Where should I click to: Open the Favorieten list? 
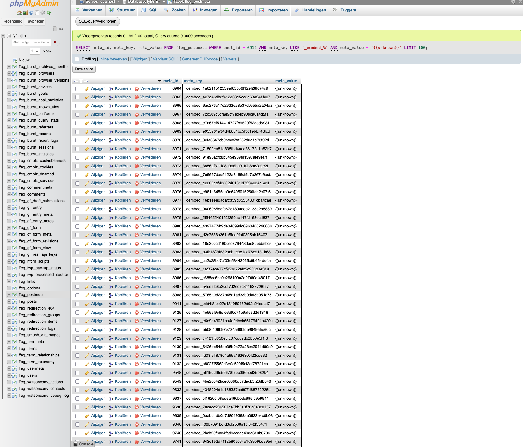coord(35,21)
